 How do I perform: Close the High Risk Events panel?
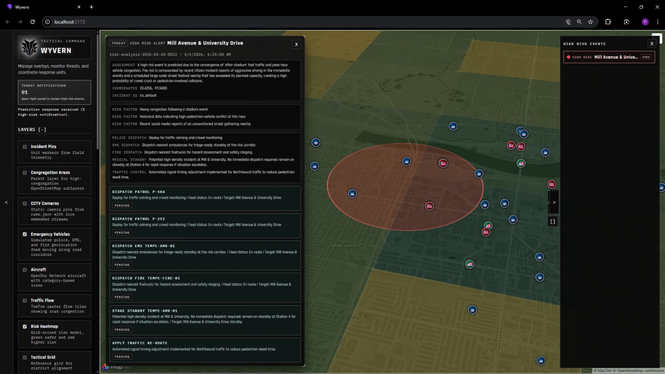click(652, 43)
